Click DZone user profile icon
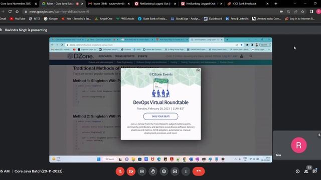The width and height of the screenshot is (321, 180). 242,56
